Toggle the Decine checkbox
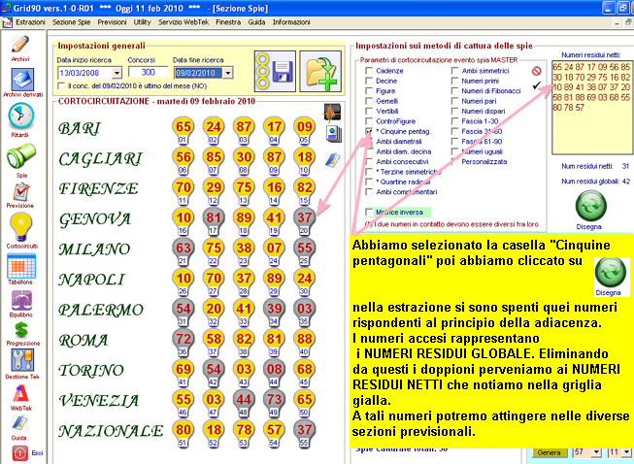The width and height of the screenshot is (634, 464). (369, 81)
